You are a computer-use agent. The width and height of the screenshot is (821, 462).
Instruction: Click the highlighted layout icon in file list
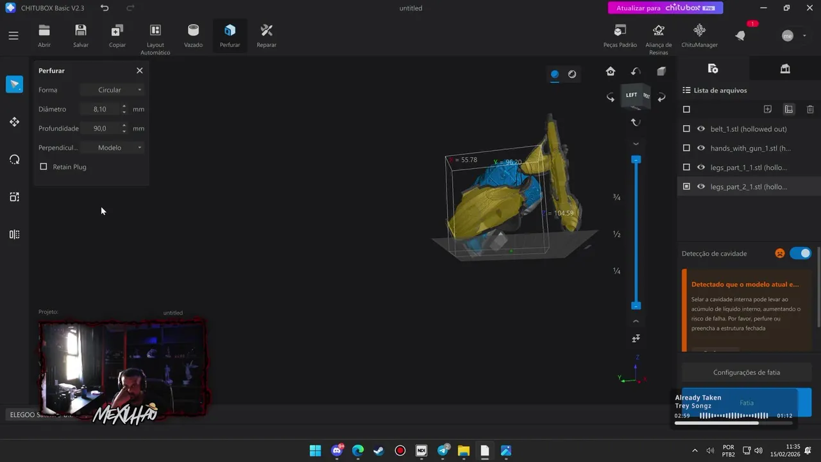coord(789,110)
